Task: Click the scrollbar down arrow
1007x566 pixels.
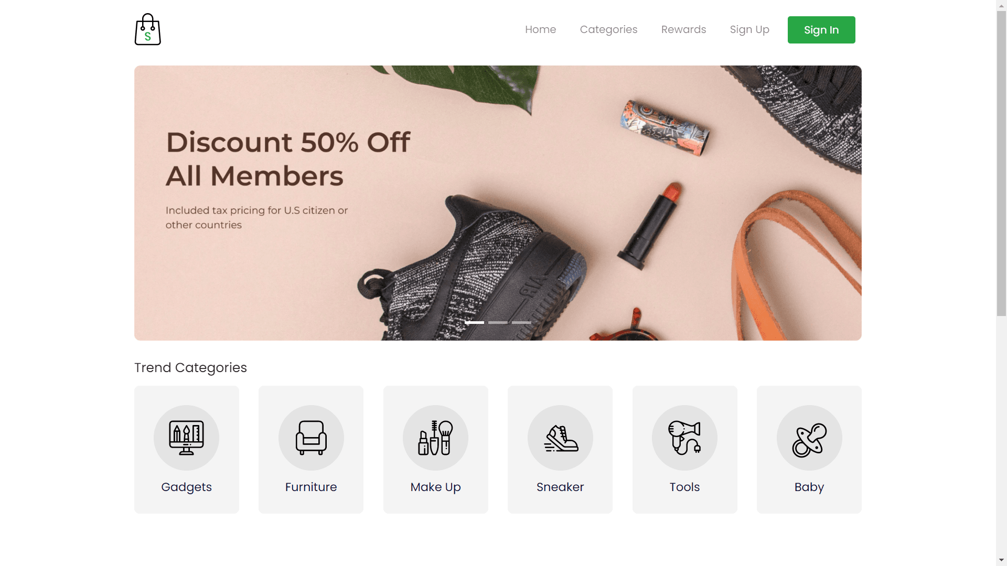Action: [x=1001, y=560]
